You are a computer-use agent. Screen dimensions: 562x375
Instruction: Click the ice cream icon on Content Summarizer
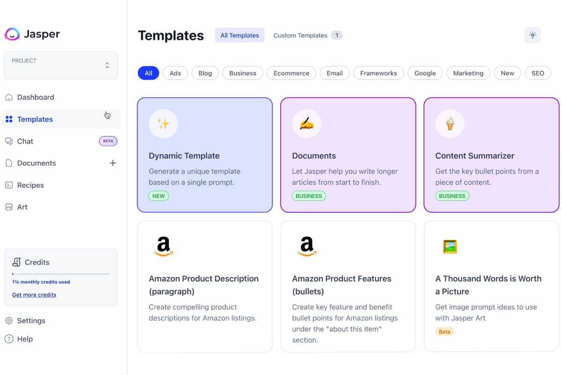coord(450,124)
